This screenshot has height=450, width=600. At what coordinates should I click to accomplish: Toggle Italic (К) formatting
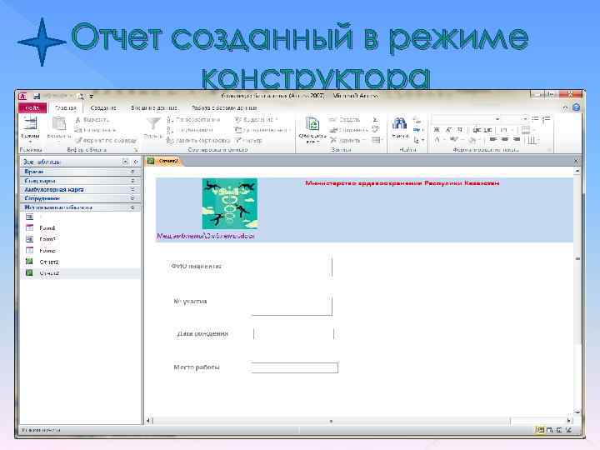pyautogui.click(x=448, y=130)
